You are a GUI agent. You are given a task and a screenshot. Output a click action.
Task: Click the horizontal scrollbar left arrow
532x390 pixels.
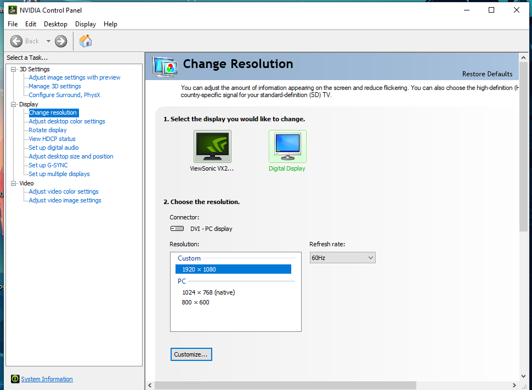tap(150, 385)
